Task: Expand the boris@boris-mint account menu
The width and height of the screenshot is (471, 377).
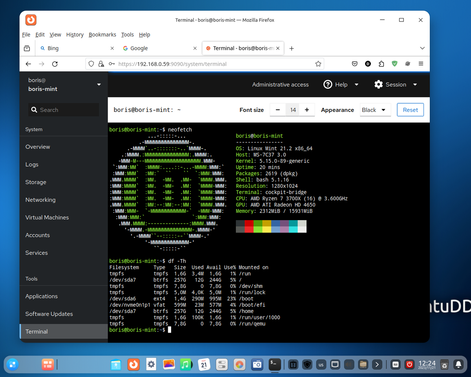Action: coord(99,84)
